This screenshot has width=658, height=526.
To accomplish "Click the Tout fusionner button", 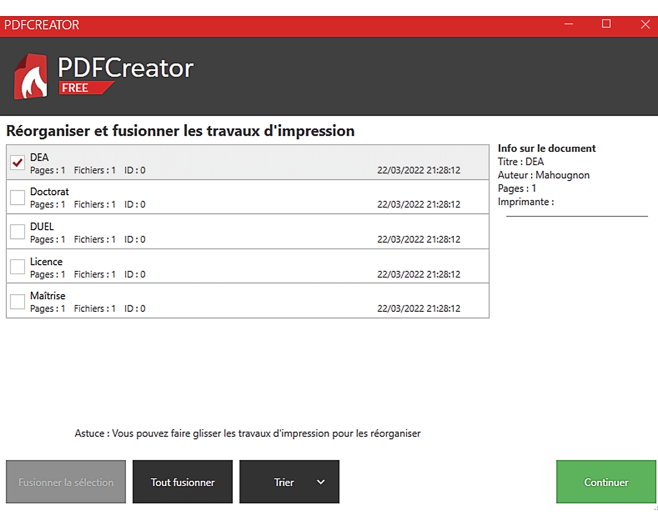I will 183,482.
